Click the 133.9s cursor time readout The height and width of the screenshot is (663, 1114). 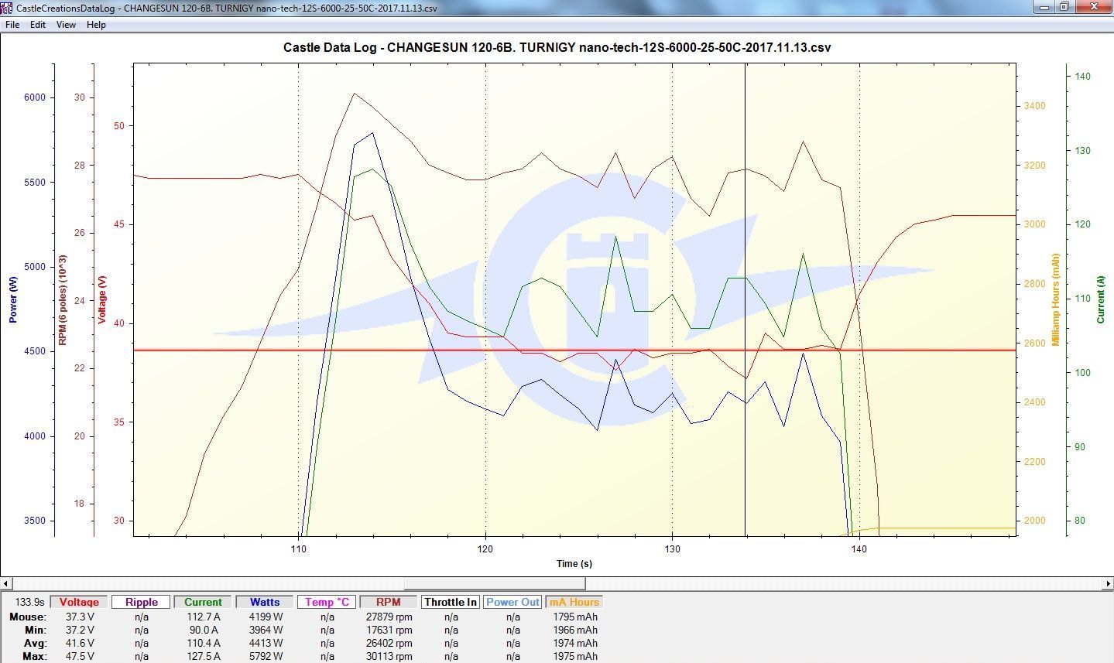[x=29, y=602]
